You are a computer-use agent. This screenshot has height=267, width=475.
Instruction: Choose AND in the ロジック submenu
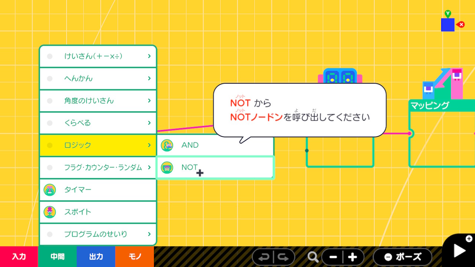click(x=215, y=145)
